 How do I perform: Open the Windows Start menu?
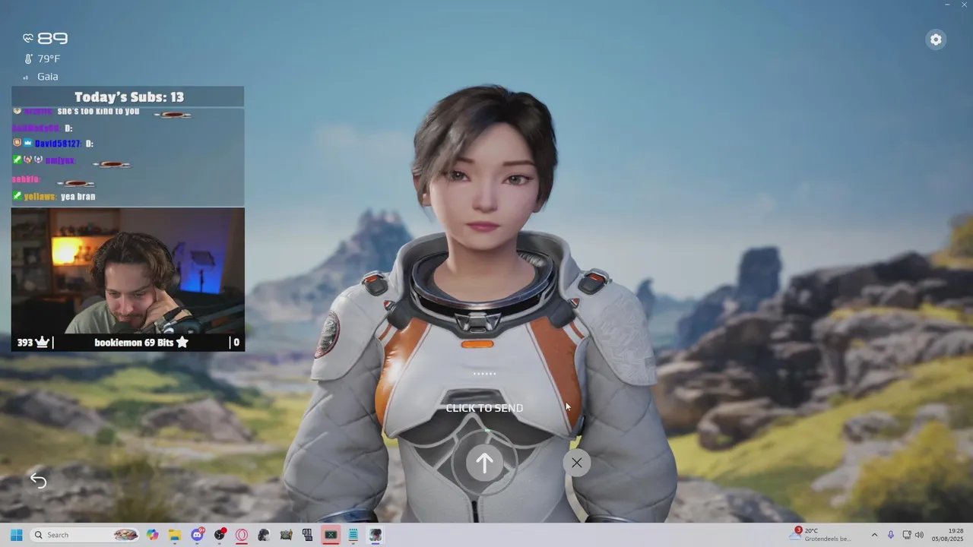point(16,535)
